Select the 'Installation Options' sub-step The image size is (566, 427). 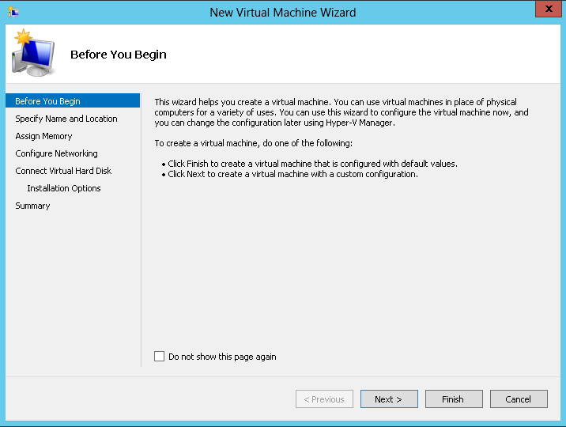64,188
